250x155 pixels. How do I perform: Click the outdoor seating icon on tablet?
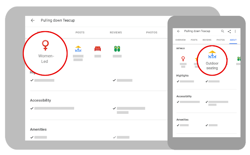(78, 49)
